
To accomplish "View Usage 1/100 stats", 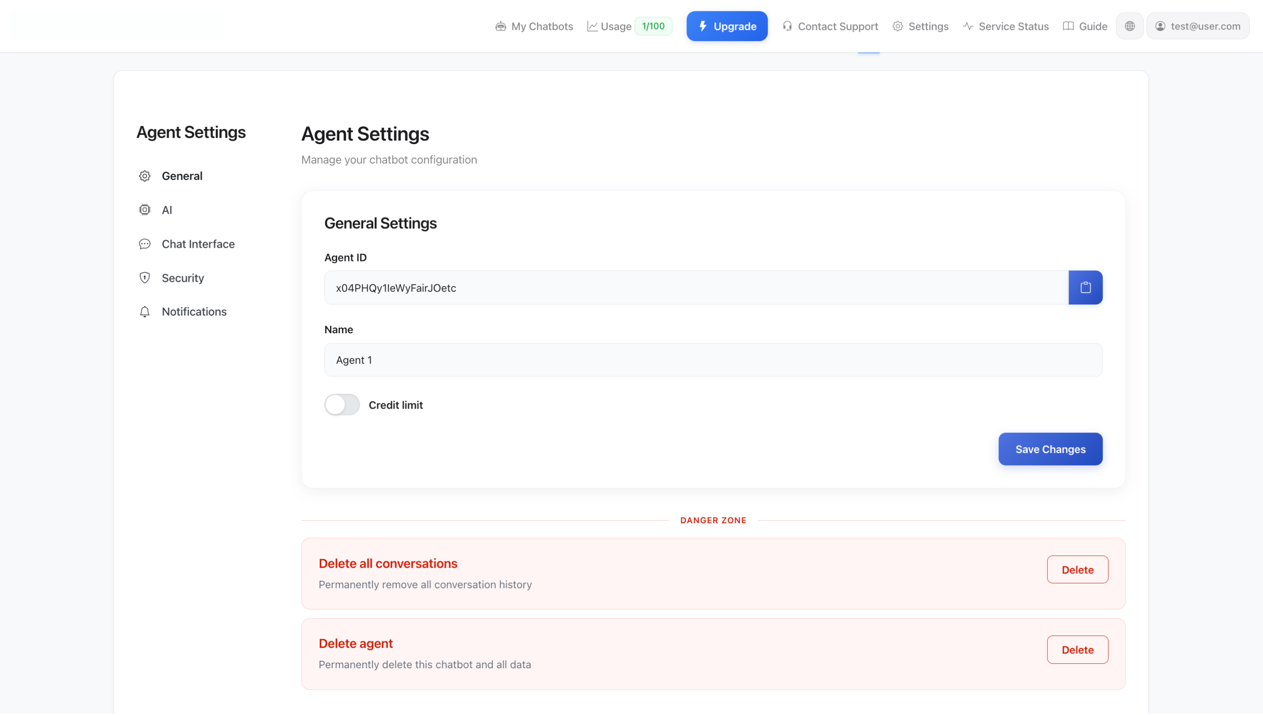I will click(x=629, y=26).
